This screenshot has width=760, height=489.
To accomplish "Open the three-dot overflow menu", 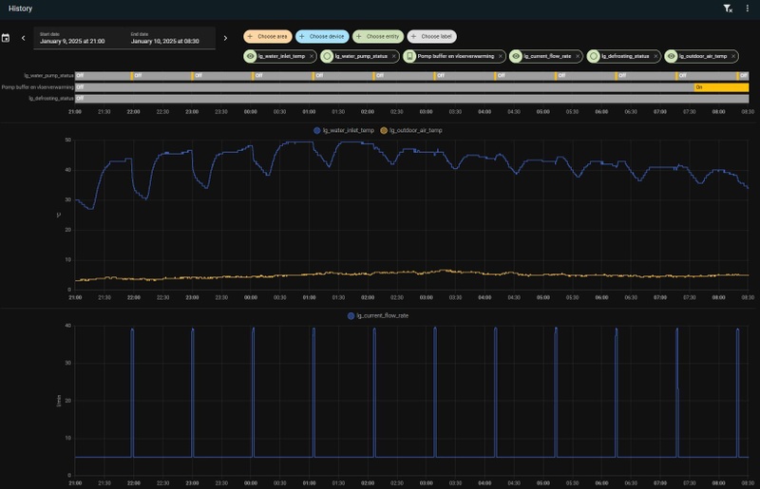I will click(748, 8).
